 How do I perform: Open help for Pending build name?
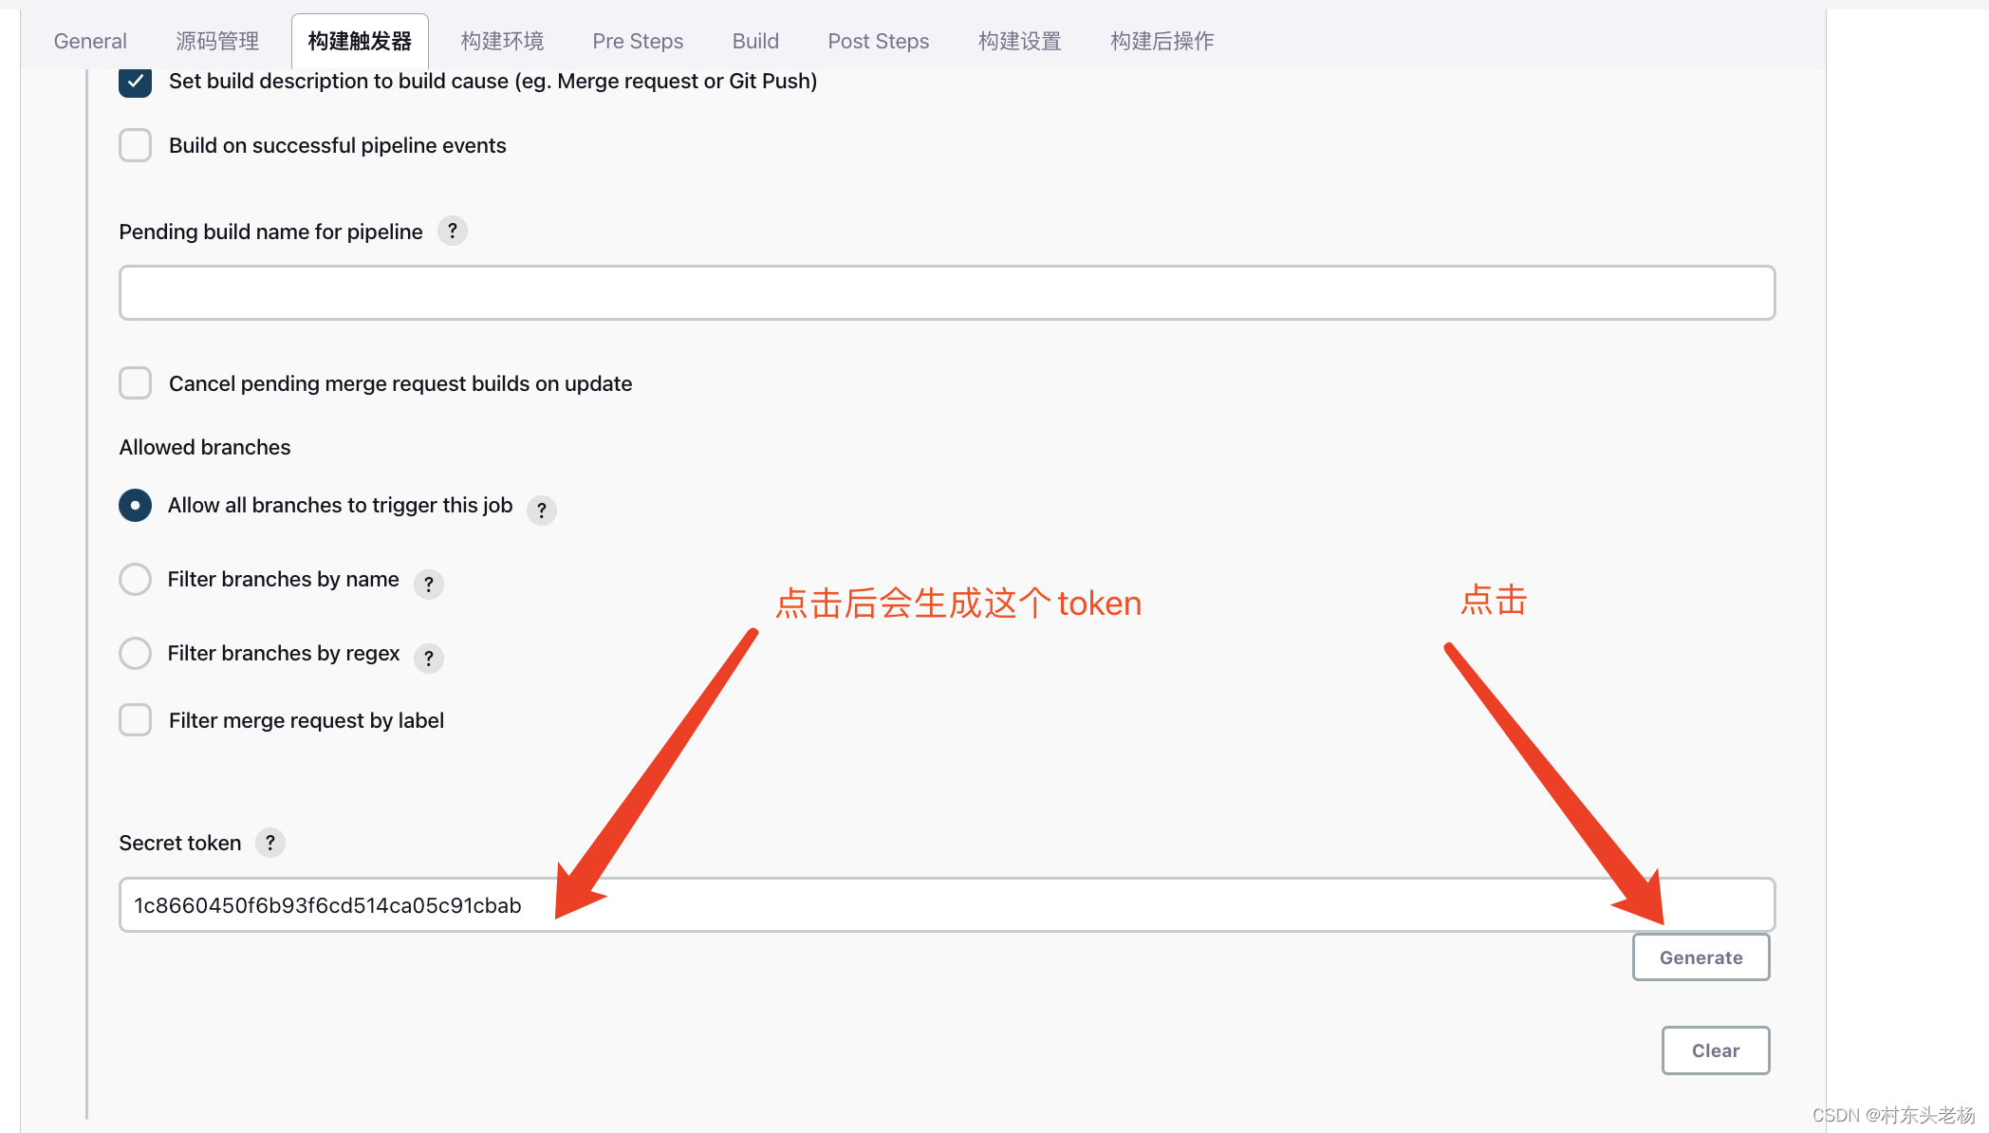453,231
